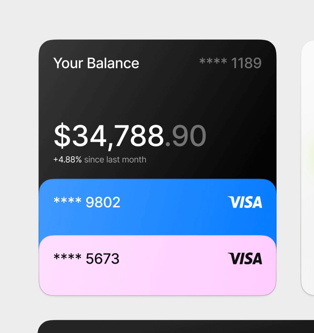Click the word "Balance" in the heading
Screen dimensions: 314x333
click(x=113, y=63)
